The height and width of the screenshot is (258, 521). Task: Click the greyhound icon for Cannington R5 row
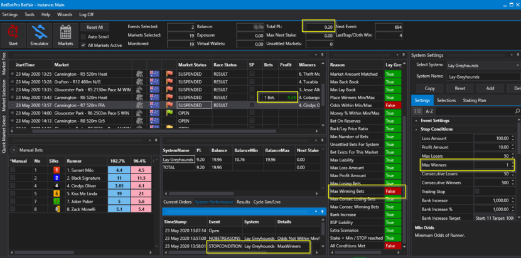tap(140, 73)
